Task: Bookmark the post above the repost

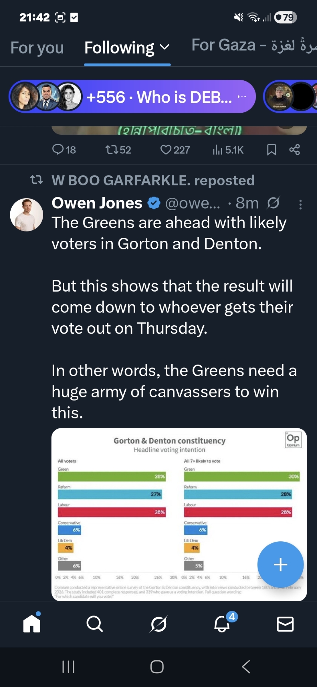Action: [272, 149]
